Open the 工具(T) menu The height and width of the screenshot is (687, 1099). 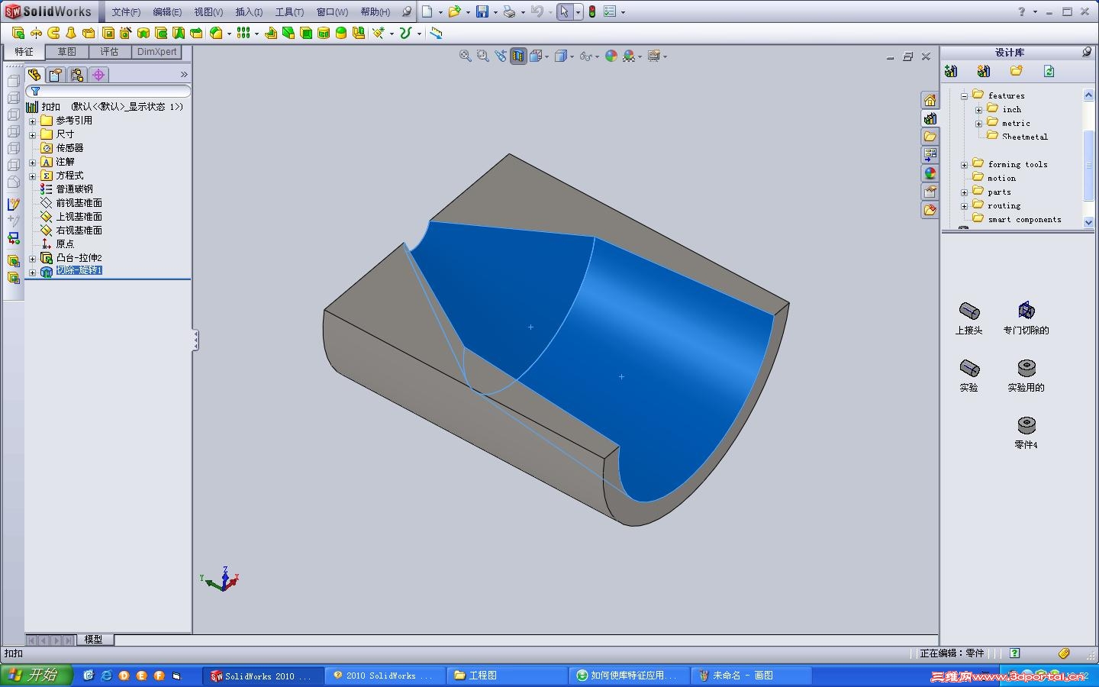point(289,12)
